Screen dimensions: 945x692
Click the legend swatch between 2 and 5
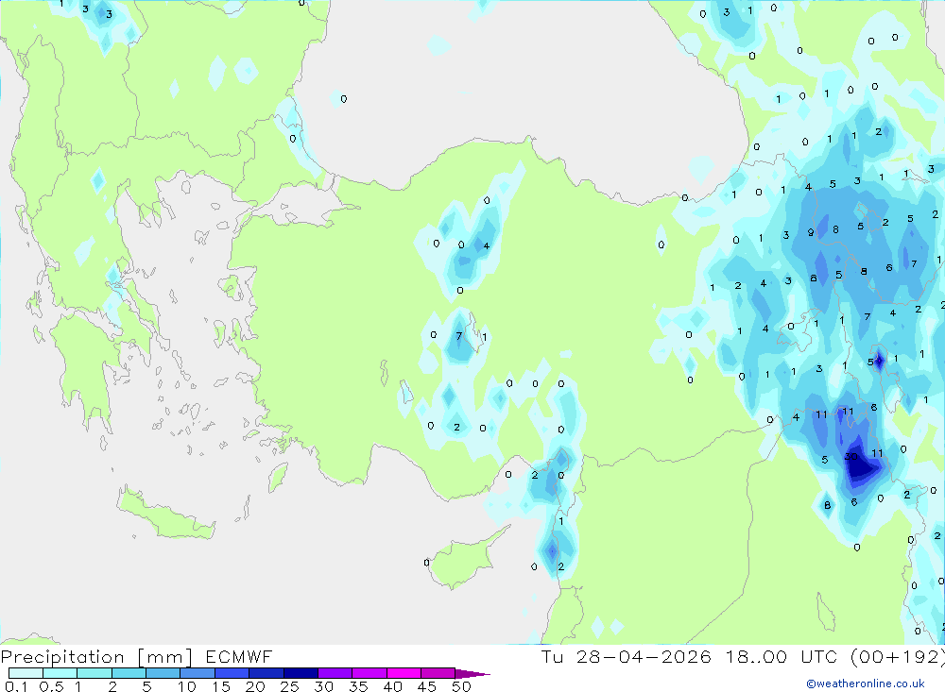129,673
